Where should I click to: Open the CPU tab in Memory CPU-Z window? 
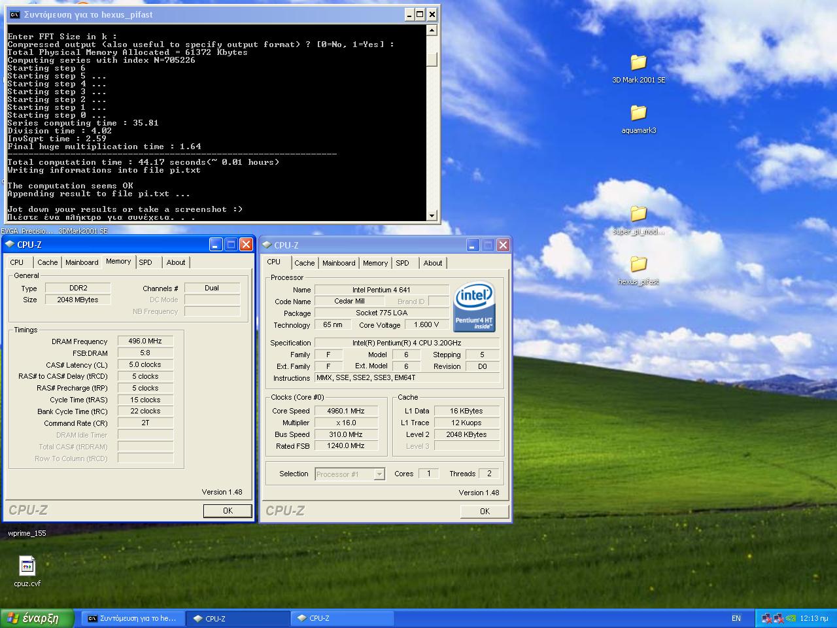coord(17,262)
